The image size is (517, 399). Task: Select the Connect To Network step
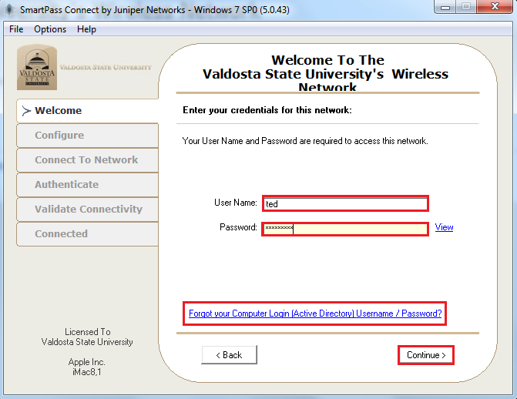click(x=87, y=160)
